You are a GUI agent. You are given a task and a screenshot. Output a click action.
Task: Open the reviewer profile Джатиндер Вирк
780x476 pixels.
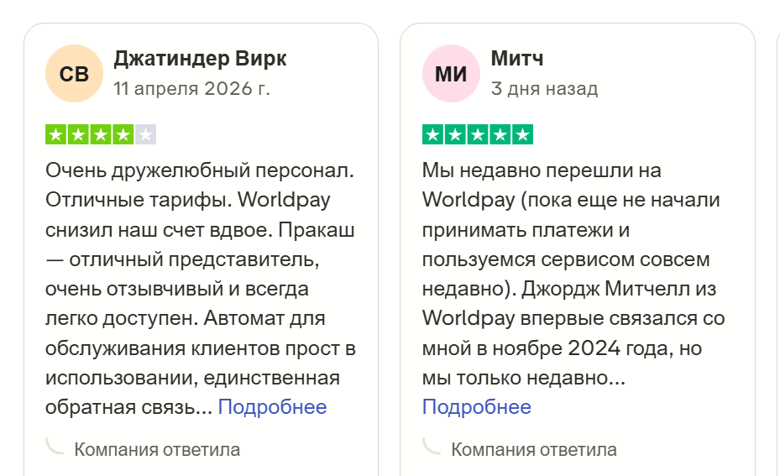pyautogui.click(x=200, y=59)
